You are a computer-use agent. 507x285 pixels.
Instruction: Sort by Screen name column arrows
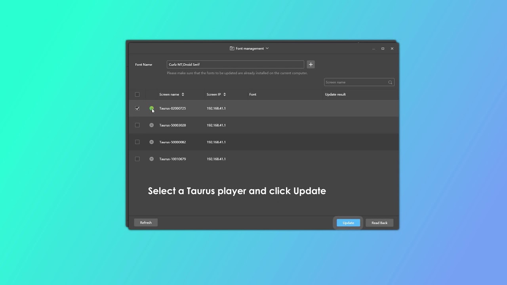183,95
